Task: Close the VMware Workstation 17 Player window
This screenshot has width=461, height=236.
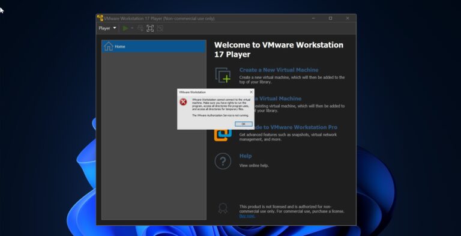Action: tap(348, 18)
